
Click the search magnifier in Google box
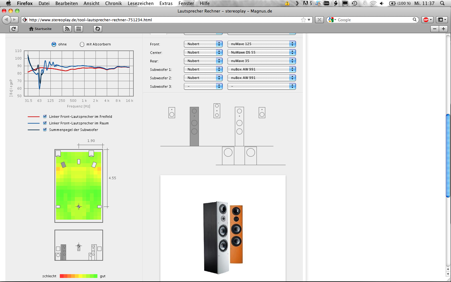(x=415, y=19)
